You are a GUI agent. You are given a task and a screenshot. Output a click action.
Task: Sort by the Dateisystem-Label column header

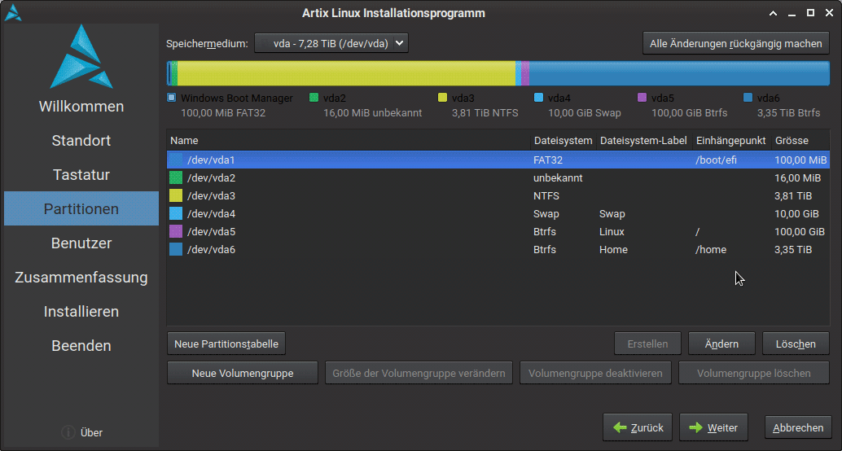click(x=644, y=141)
